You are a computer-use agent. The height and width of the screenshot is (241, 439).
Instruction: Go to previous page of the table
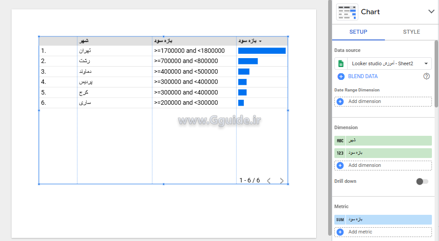point(268,181)
